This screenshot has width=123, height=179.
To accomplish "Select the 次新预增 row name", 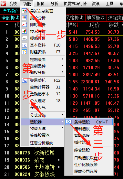I will point(44,153).
